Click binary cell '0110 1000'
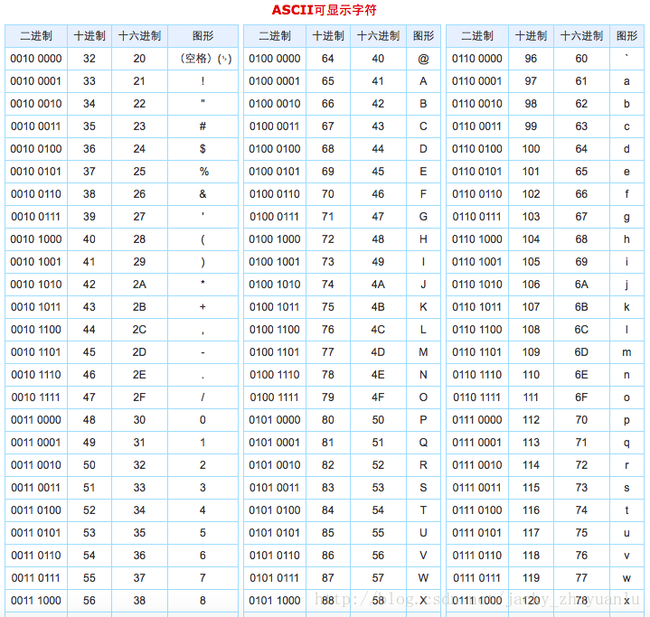 (477, 239)
